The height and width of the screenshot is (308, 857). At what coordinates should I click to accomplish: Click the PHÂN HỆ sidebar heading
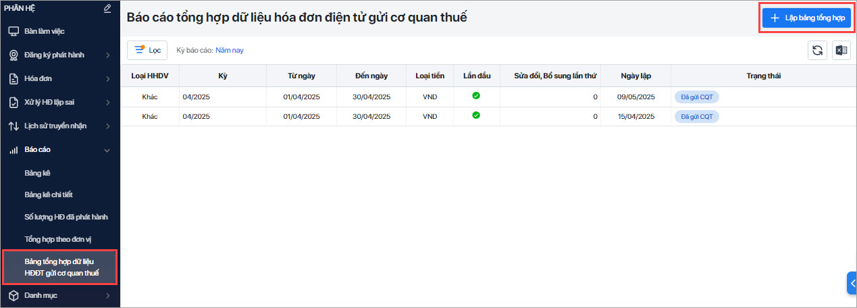[20, 9]
